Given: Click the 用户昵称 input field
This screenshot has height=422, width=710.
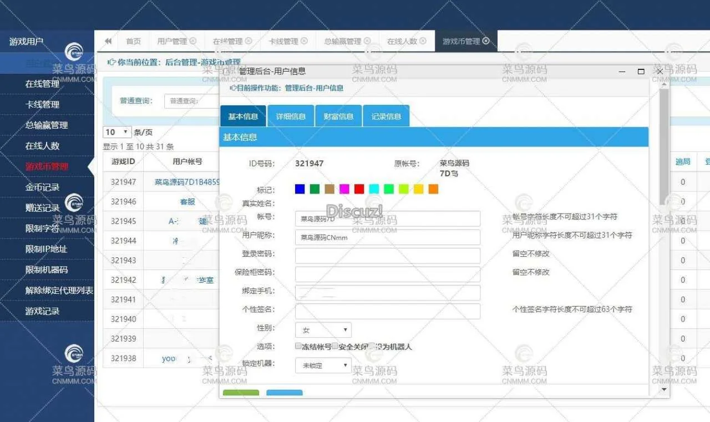Looking at the screenshot, I should (387, 237).
